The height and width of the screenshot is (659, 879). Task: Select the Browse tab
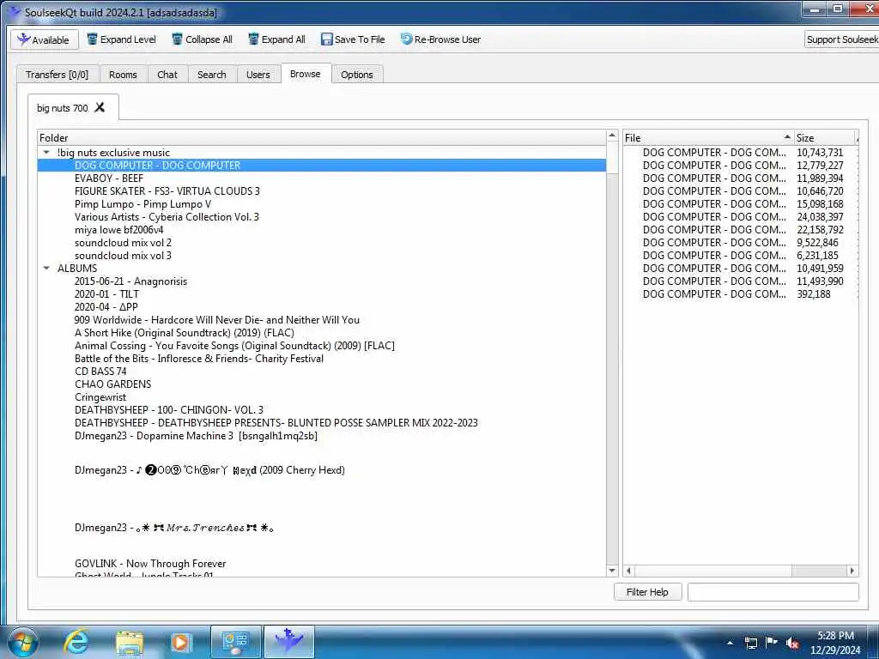[306, 74]
